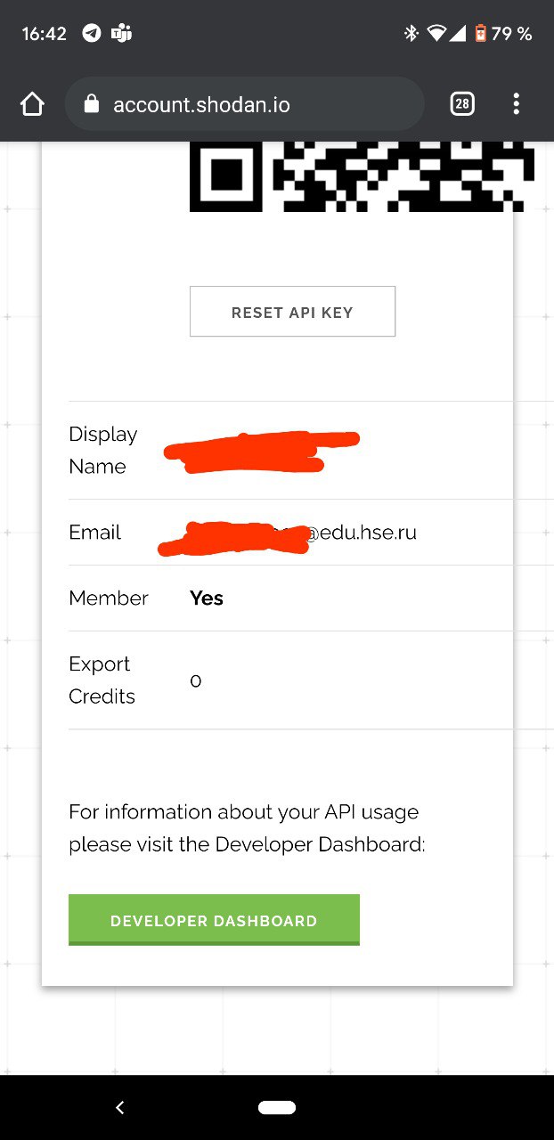Select the 'Member' label
This screenshot has width=554, height=1140.
coord(109,598)
